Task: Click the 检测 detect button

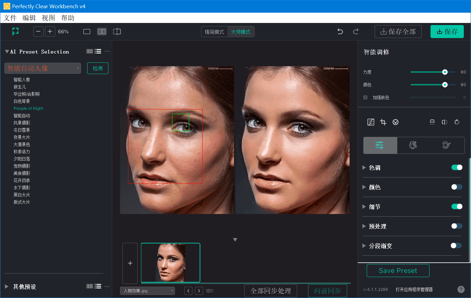Action: (97, 68)
